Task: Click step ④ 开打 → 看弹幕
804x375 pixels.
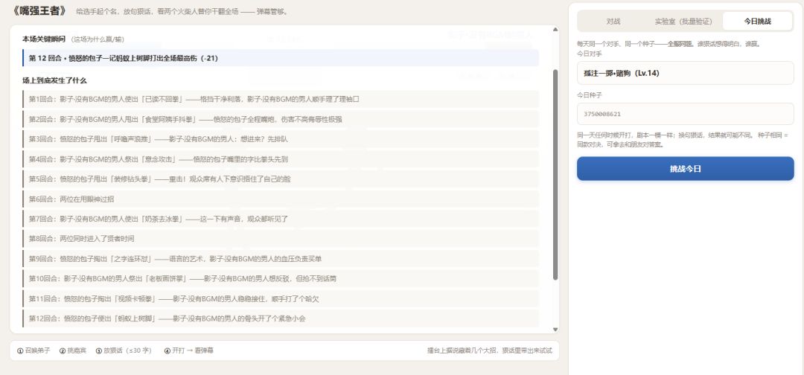Action: [x=188, y=351]
